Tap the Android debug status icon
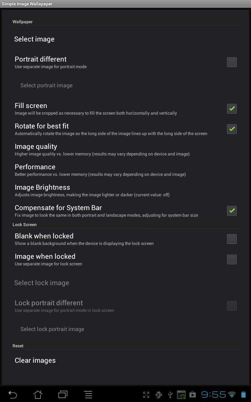Viewport: 251px width, 402px height. click(158, 395)
